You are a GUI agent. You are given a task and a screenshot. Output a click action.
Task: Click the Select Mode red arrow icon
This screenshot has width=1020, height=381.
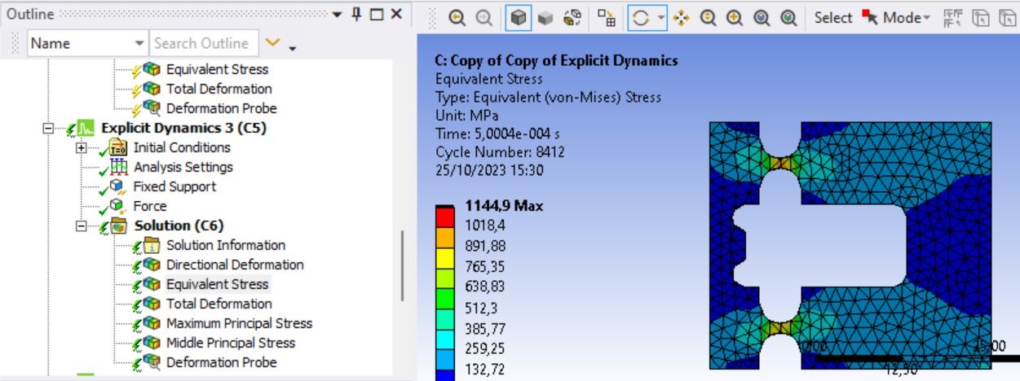(x=870, y=18)
